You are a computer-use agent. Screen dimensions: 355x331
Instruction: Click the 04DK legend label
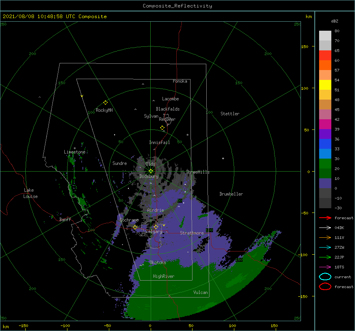pyautogui.click(x=339, y=228)
